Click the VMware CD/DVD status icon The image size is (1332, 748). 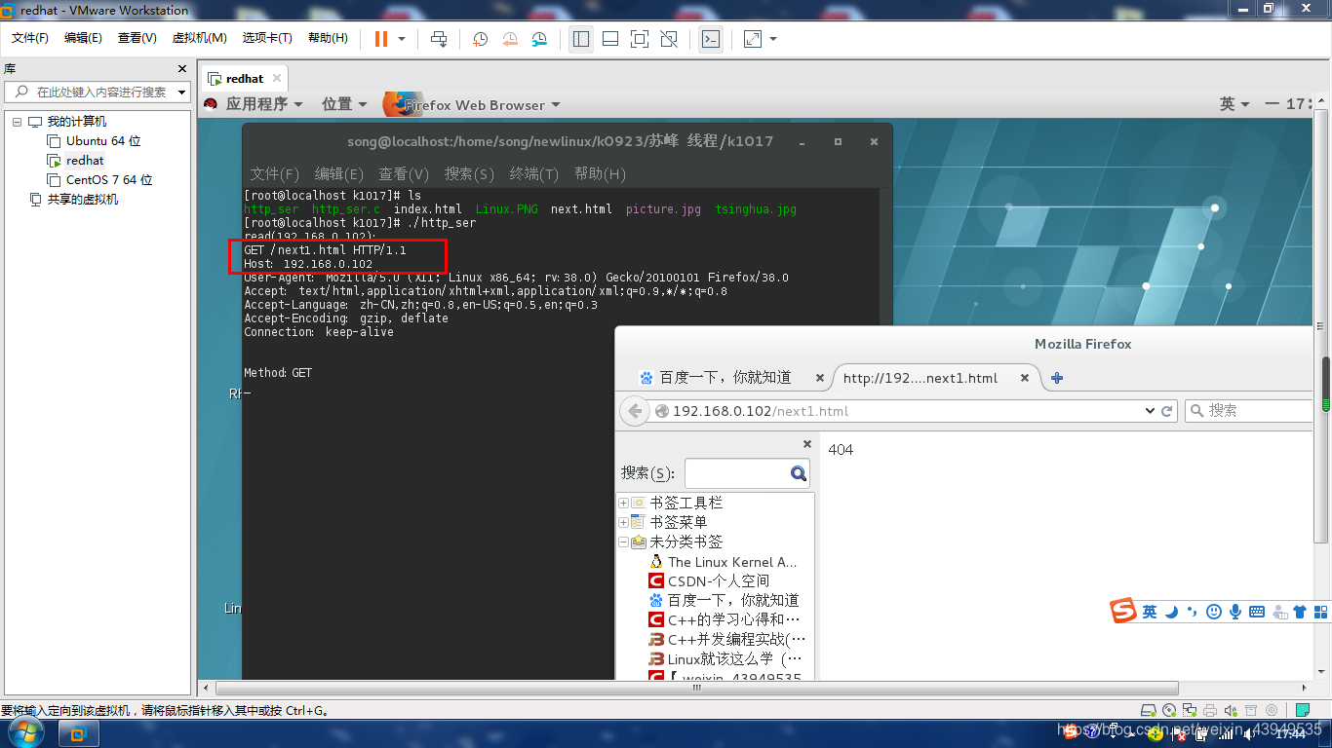(x=1169, y=710)
